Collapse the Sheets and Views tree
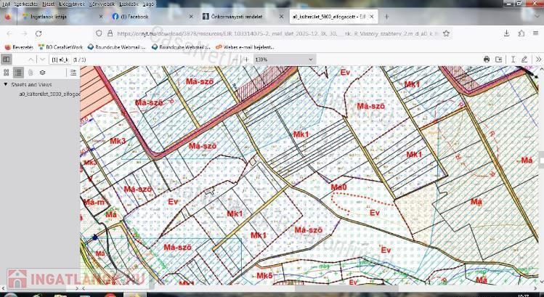Image resolution: width=544 pixels, height=297 pixels. tap(6, 85)
